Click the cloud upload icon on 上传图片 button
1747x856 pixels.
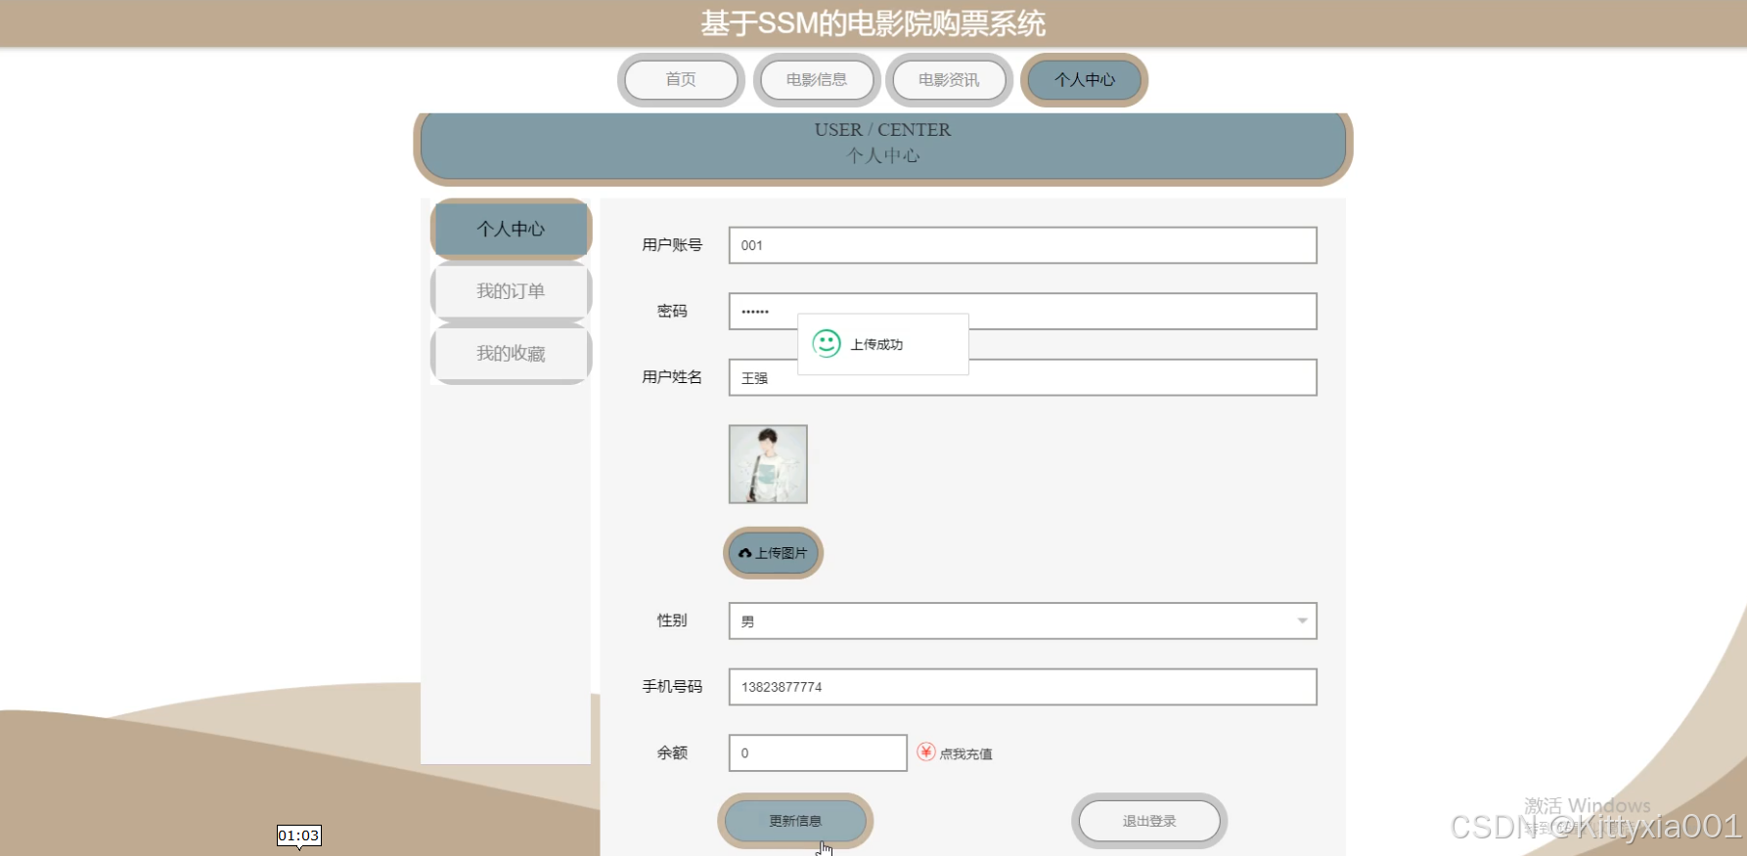point(745,553)
